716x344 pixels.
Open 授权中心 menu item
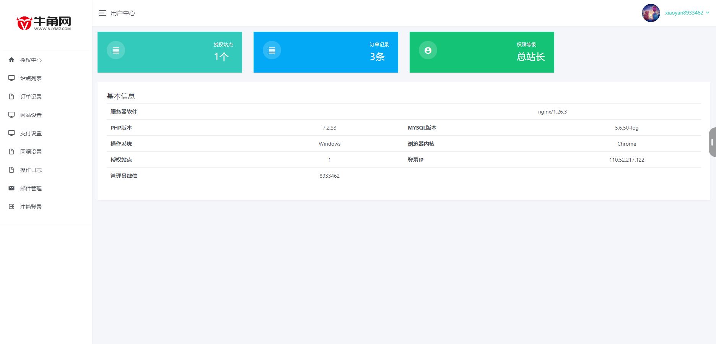coord(46,60)
